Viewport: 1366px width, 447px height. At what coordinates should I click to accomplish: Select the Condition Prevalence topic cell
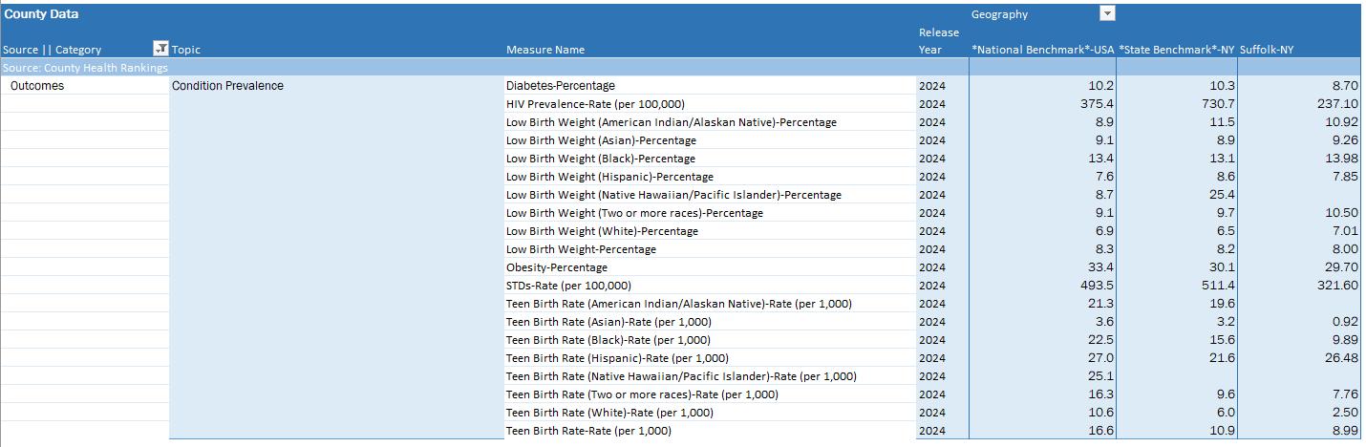[x=227, y=86]
